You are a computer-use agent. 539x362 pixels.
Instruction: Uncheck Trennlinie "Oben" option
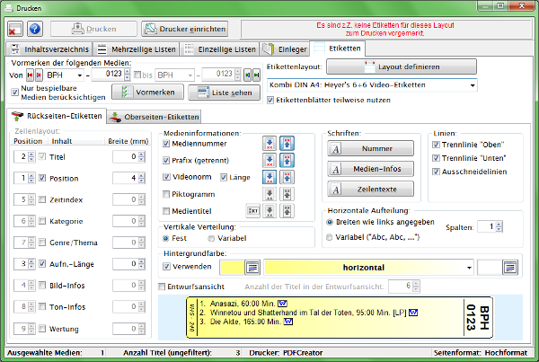coord(437,144)
